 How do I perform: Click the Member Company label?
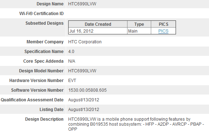click(x=45, y=42)
